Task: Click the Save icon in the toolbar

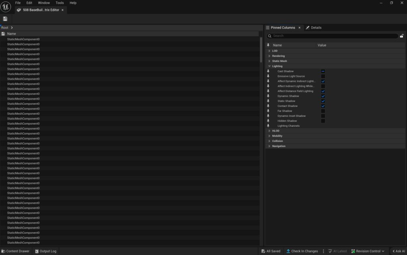Action: coord(5,19)
